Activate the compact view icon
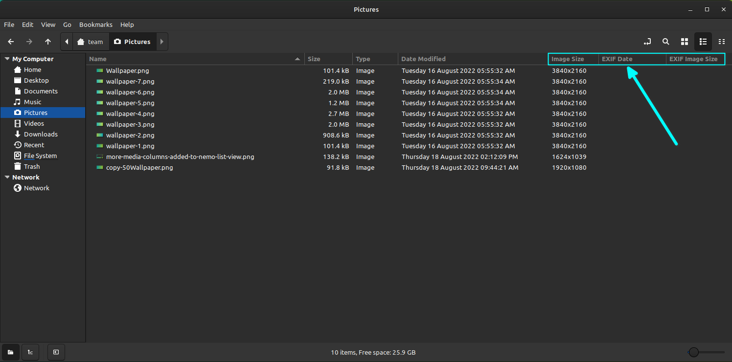The width and height of the screenshot is (732, 362). pyautogui.click(x=722, y=42)
